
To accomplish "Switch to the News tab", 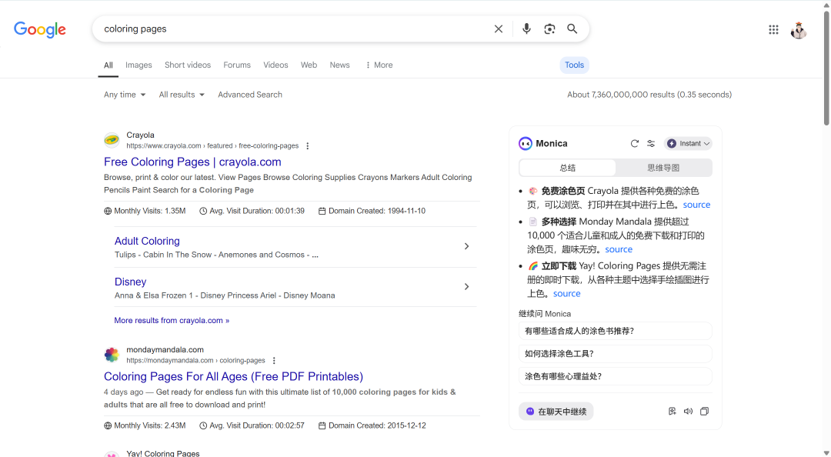I will (x=340, y=65).
